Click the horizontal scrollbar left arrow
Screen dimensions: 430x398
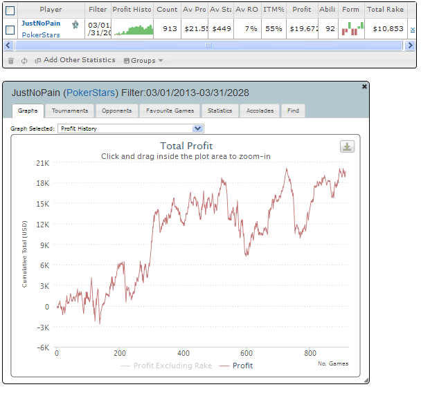pyautogui.click(x=8, y=46)
